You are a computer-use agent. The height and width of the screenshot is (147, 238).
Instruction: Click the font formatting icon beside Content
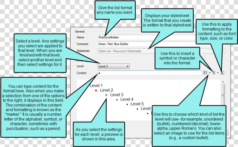click(222, 73)
